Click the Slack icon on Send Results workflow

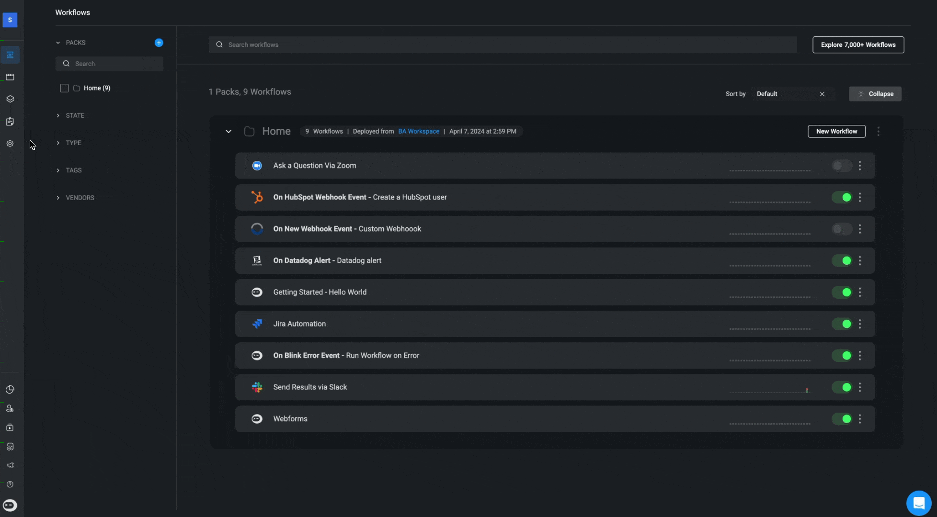click(x=257, y=387)
